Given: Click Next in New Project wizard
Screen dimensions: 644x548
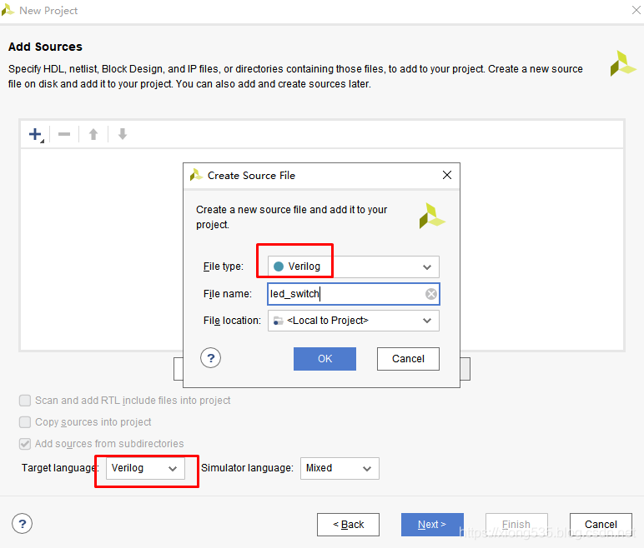Looking at the screenshot, I should tap(432, 525).
